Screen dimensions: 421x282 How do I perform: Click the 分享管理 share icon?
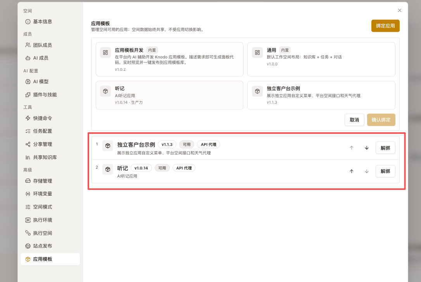[x=28, y=144]
